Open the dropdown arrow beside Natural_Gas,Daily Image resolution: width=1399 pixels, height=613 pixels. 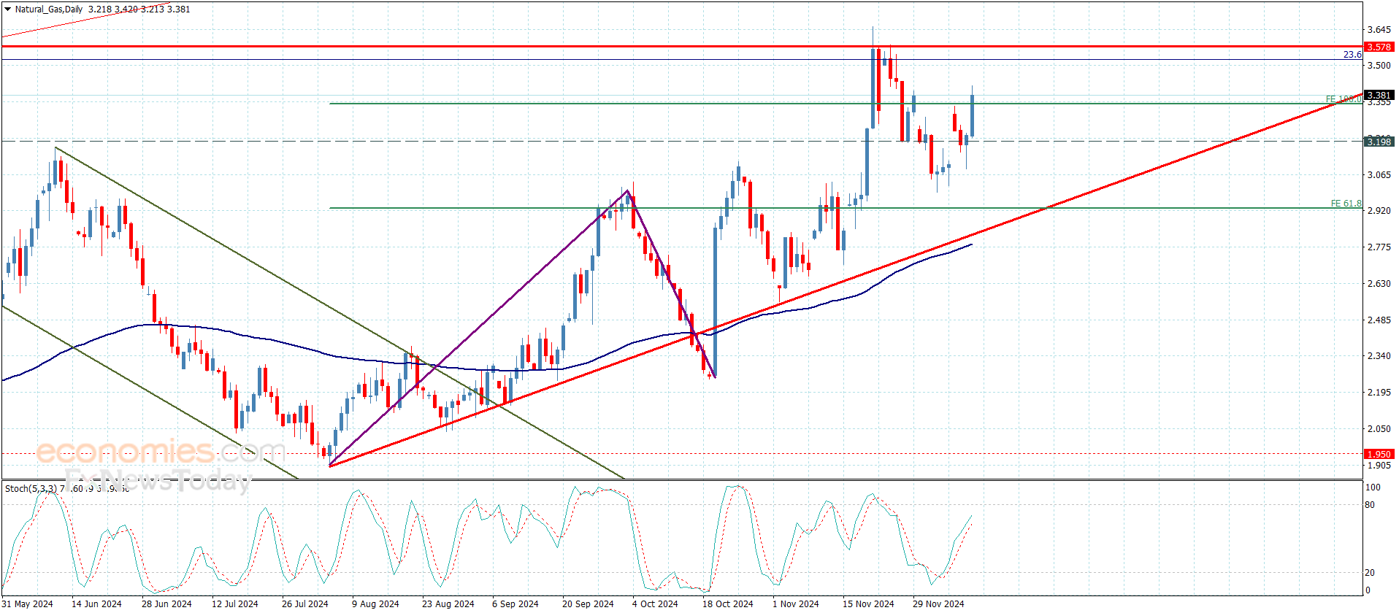pyautogui.click(x=7, y=9)
